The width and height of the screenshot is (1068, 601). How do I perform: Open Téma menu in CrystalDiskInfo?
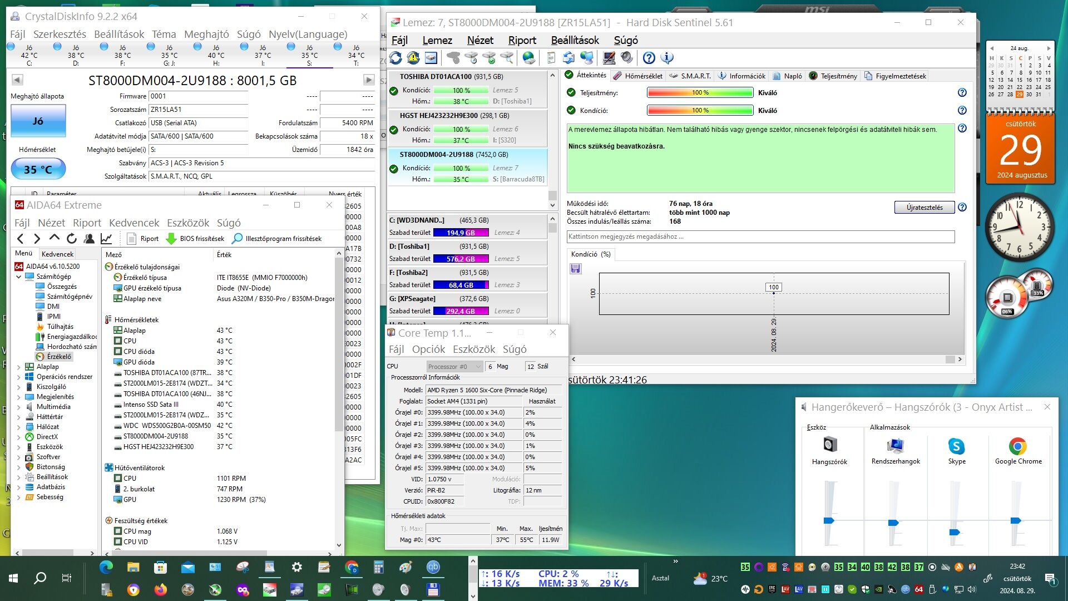click(x=164, y=35)
